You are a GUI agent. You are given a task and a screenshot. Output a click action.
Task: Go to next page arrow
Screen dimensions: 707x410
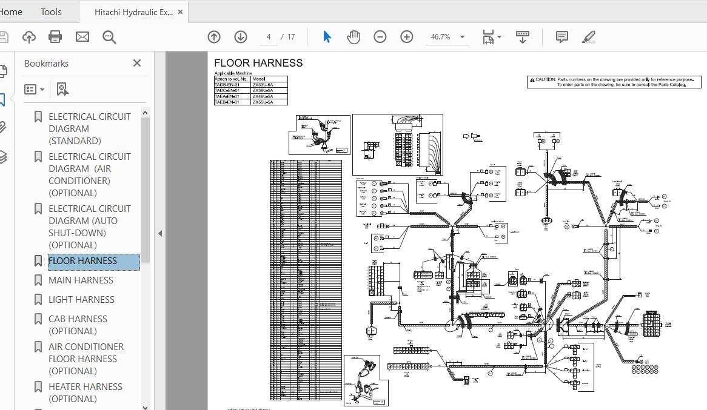coord(240,37)
